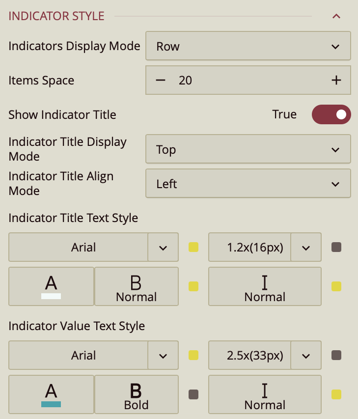
Task: Toggle title italic style Normal button
Action: click(265, 286)
